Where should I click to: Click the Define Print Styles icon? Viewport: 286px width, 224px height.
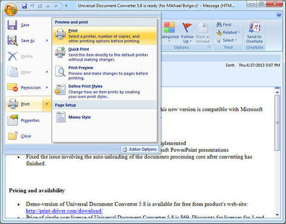click(x=60, y=90)
